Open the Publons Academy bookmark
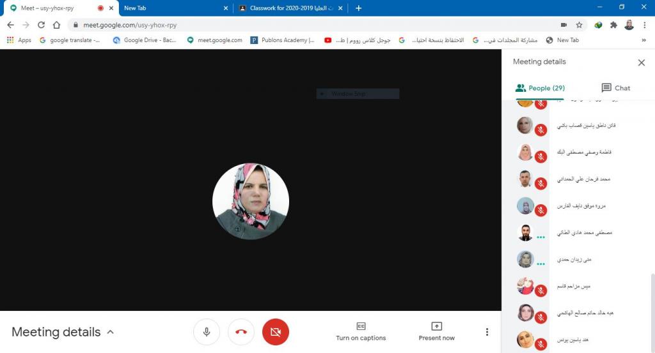 (x=283, y=40)
